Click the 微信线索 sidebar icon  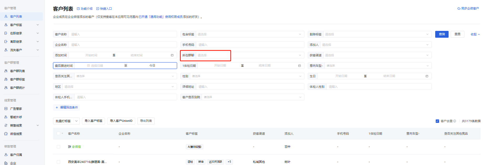[6, 134]
